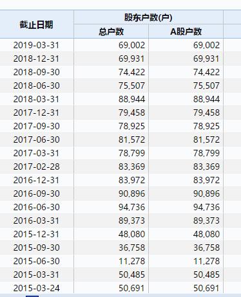Click A股户数 value in 2017-03-31 row

point(206,153)
